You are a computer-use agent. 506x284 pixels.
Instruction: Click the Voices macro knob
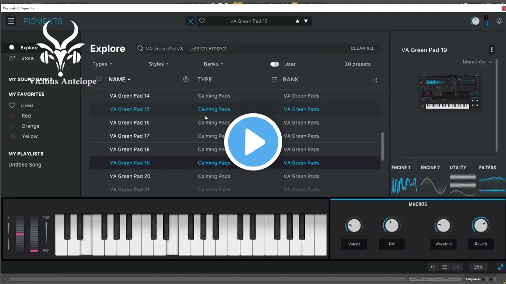point(354,226)
